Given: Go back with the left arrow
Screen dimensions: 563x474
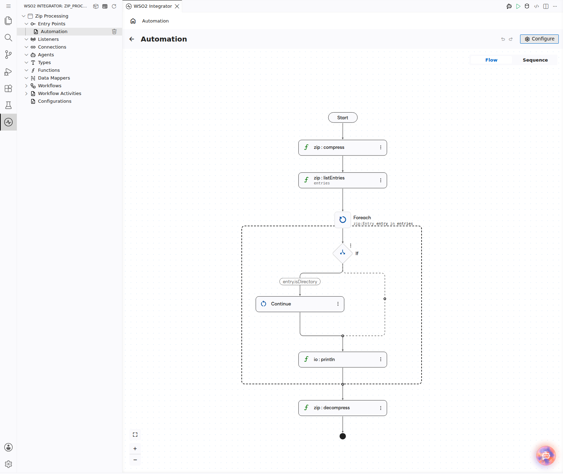Looking at the screenshot, I should click(132, 39).
